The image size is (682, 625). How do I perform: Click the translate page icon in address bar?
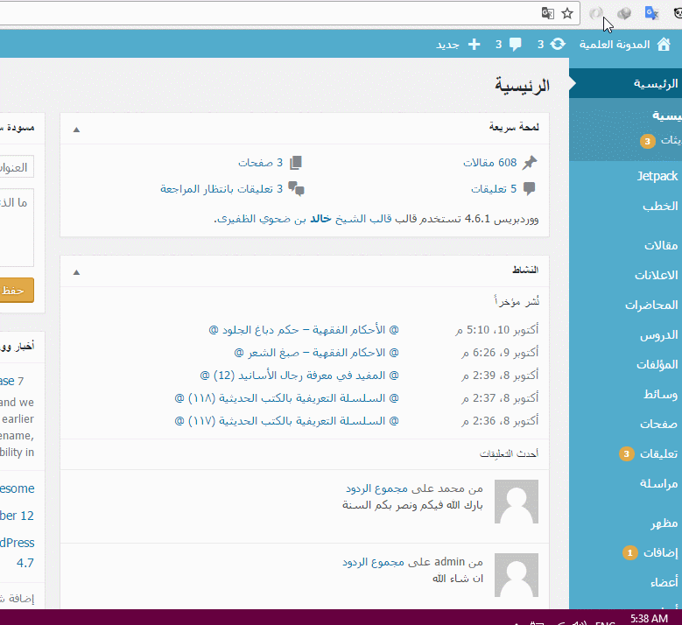(x=547, y=13)
